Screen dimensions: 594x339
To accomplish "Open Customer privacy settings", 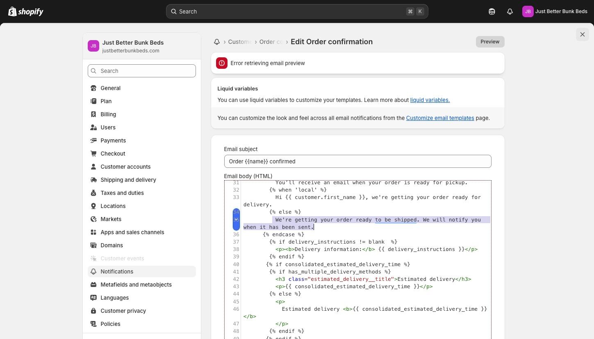I will [x=123, y=311].
